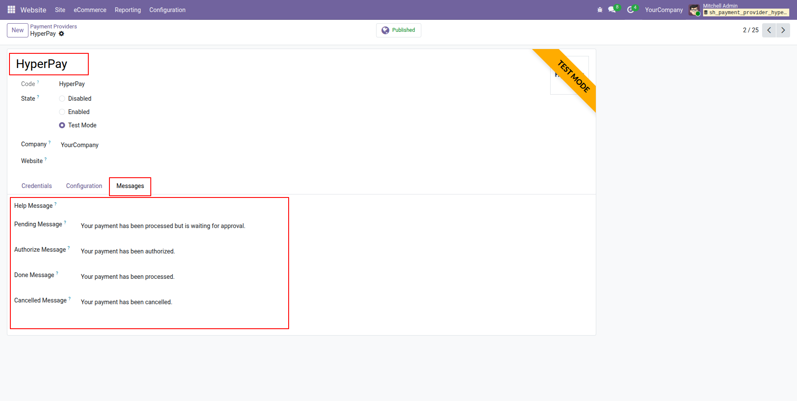The height and width of the screenshot is (401, 797).
Task: Go back to Payment Providers breadcrumb
Action: [x=53, y=27]
